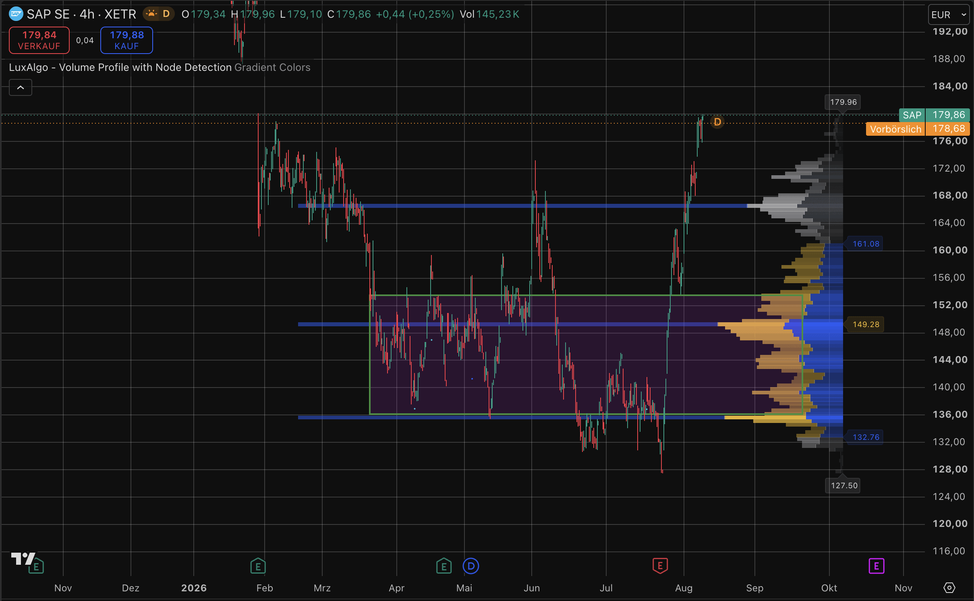Click the 168,00 price scale label

point(950,195)
